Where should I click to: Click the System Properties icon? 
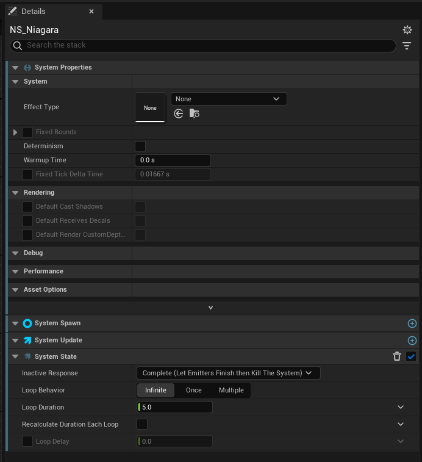(27, 68)
